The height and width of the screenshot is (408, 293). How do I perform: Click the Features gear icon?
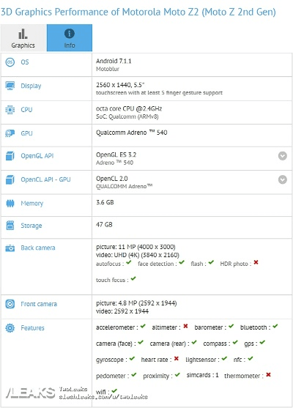tap(10, 328)
